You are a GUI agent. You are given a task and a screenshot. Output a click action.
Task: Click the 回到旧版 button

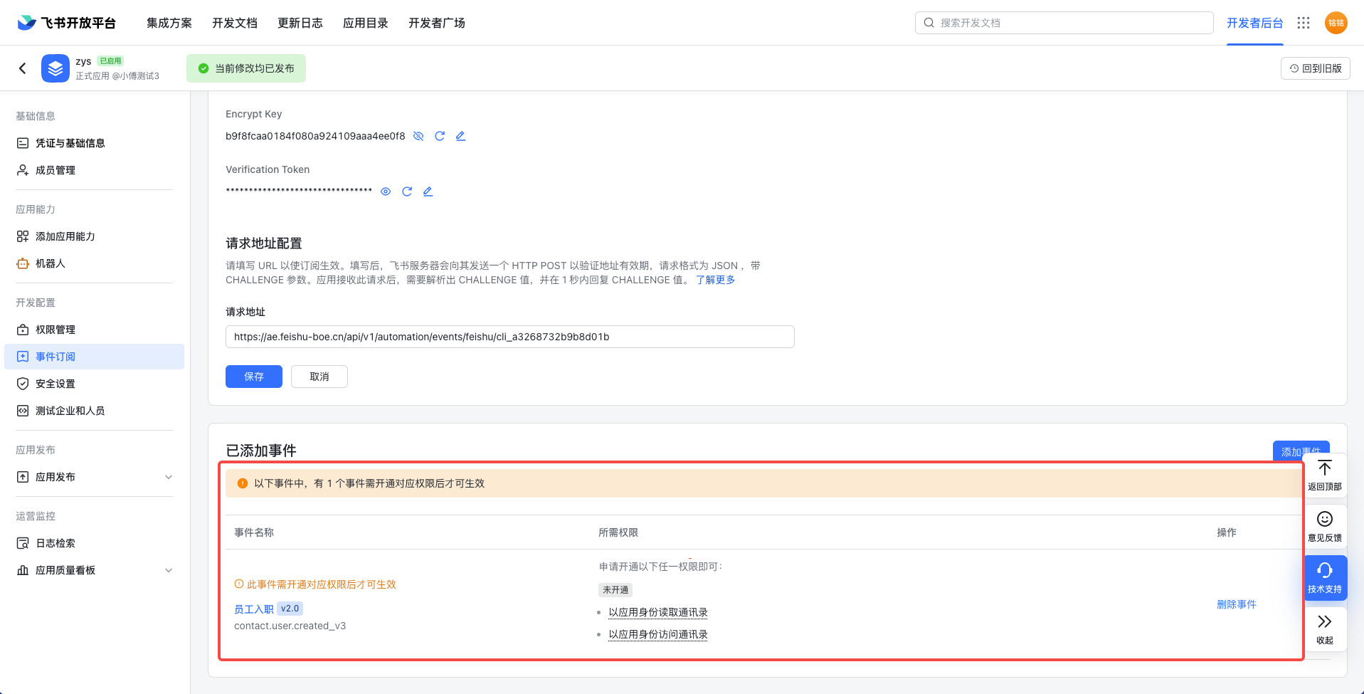click(1316, 68)
